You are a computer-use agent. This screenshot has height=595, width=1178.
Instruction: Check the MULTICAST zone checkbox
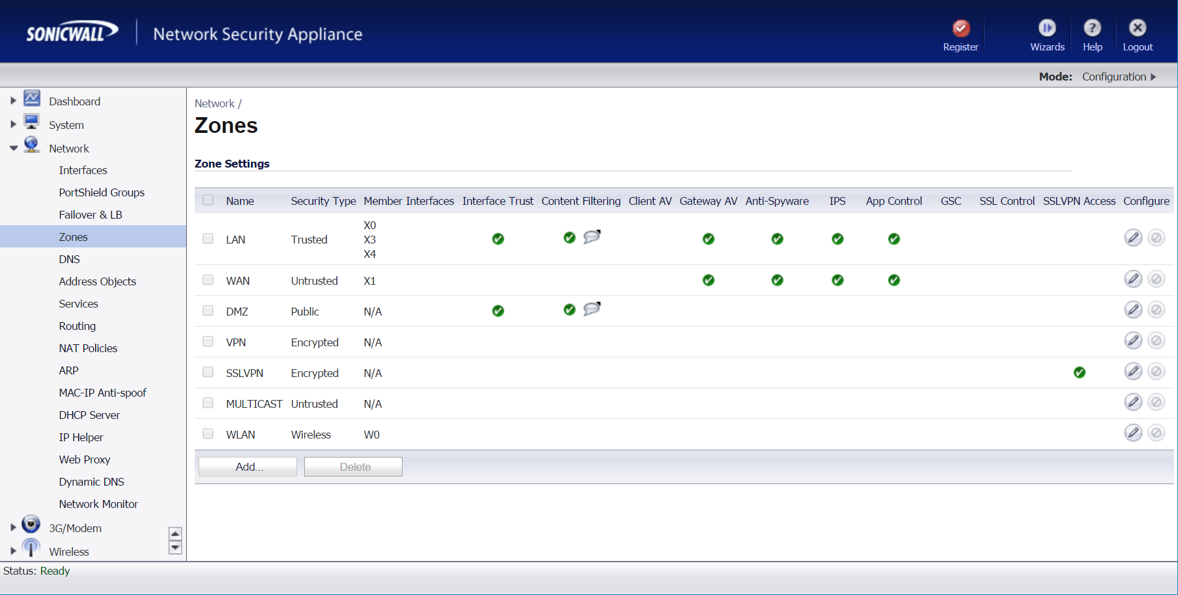pyautogui.click(x=208, y=403)
